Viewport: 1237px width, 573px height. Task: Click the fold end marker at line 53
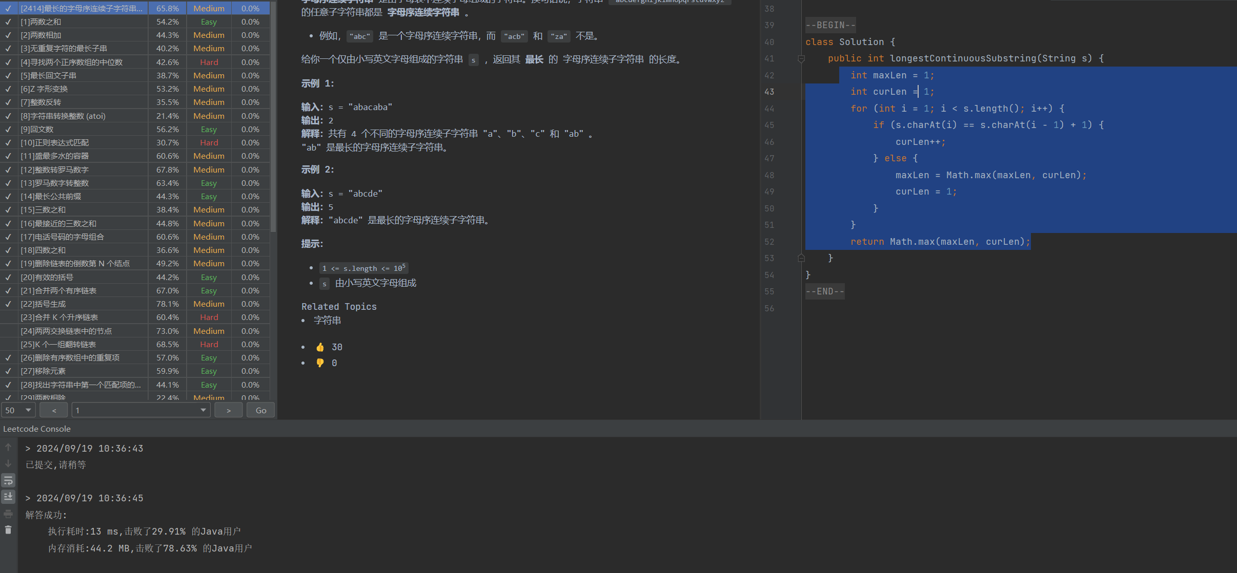click(801, 258)
